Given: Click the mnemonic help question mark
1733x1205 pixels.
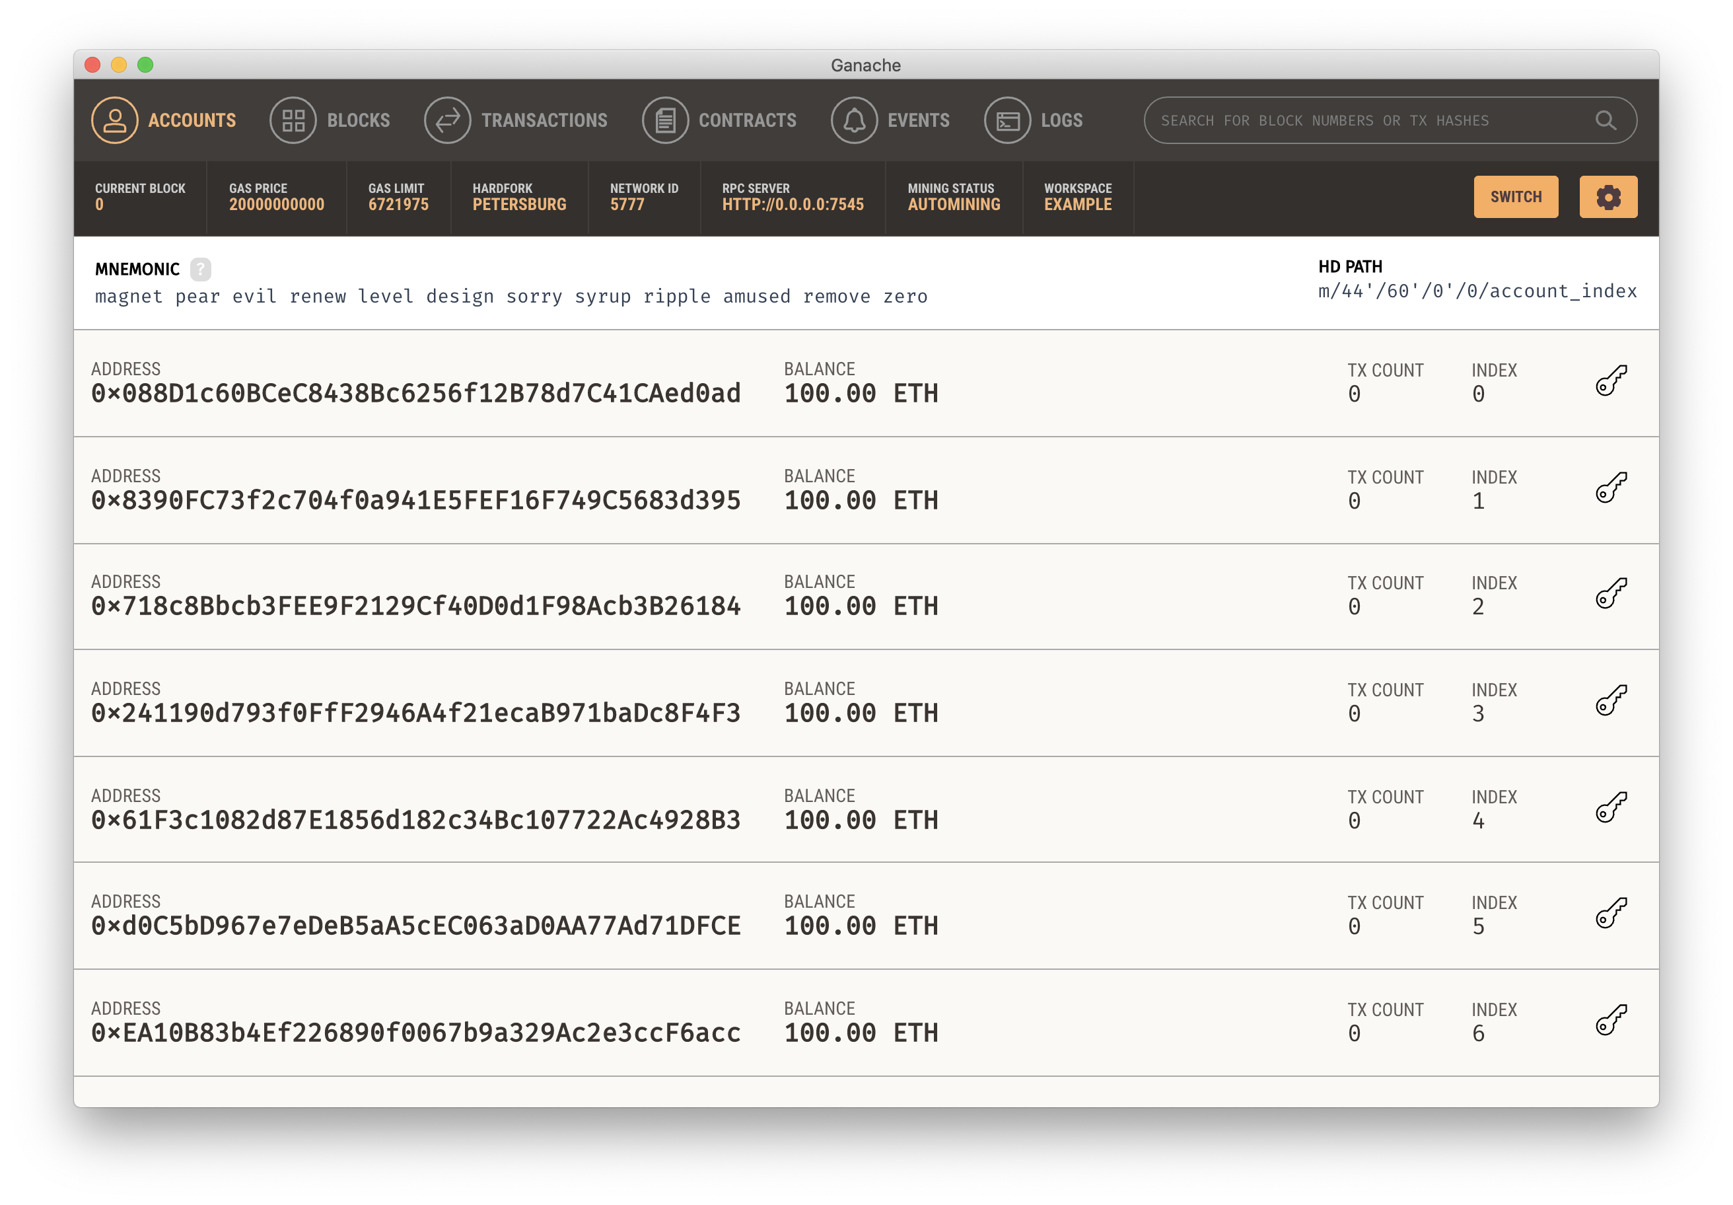Looking at the screenshot, I should (200, 270).
